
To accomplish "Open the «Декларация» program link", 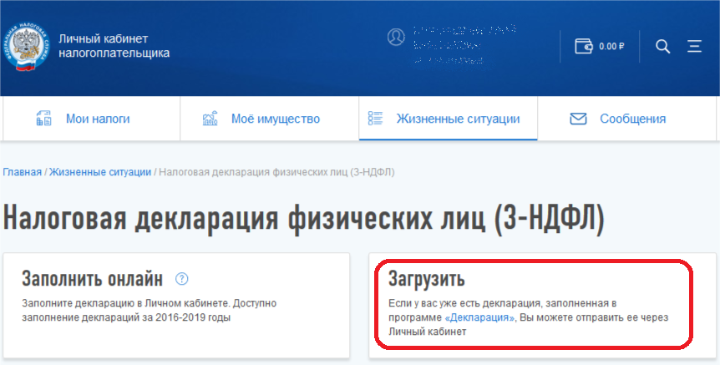I will 479,317.
